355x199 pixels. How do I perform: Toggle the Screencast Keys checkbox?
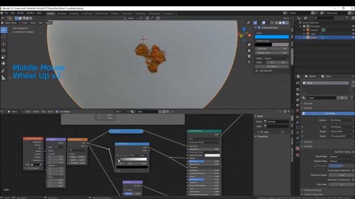259,28
